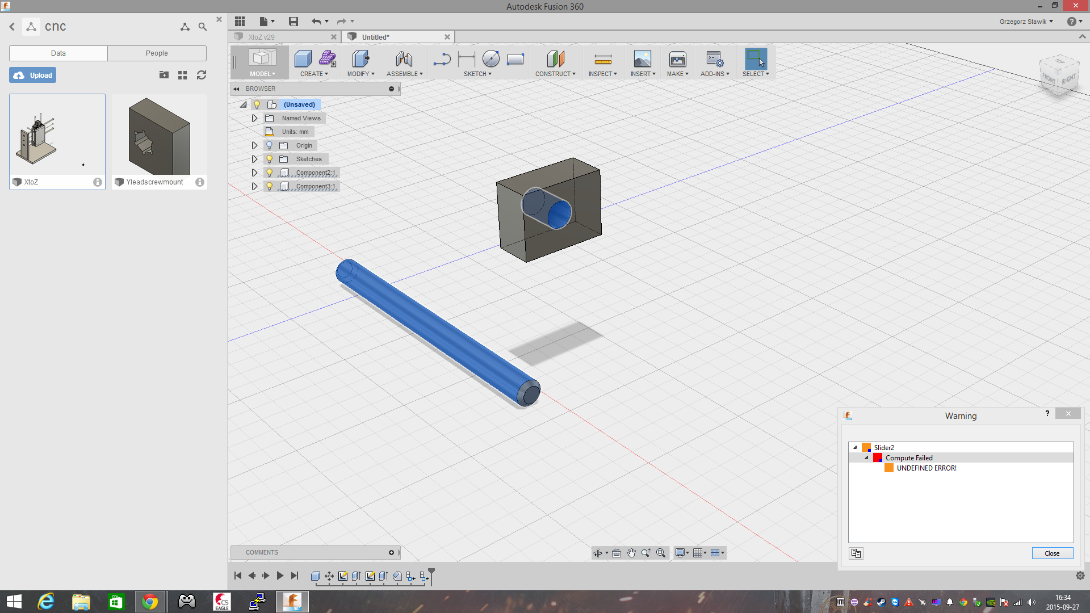Screen dimensions: 1090x613
Task: Toggle visibility bulb for Component2:1
Action: tap(270, 173)
